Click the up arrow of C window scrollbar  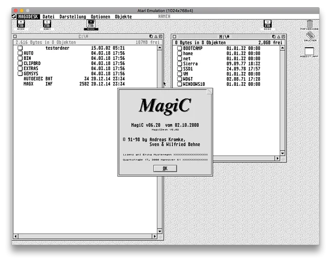(160, 48)
